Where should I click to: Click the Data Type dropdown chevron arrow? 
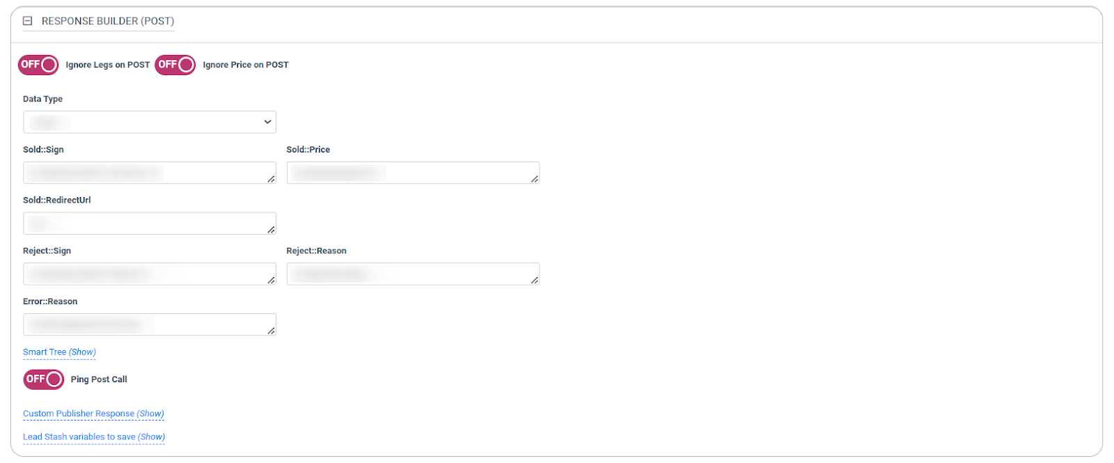(267, 123)
